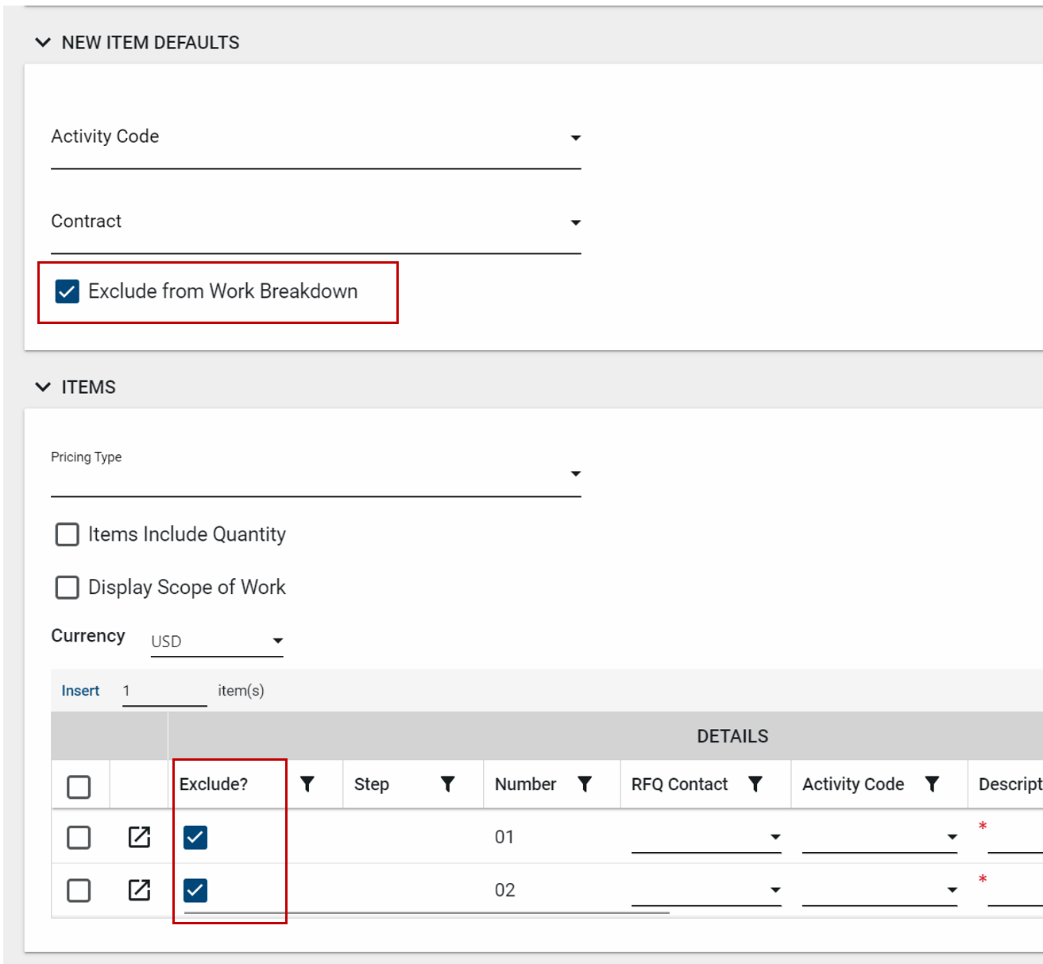Untick Exclude checkbox for item 01
Viewport: 1043px width, 964px height.
[195, 837]
